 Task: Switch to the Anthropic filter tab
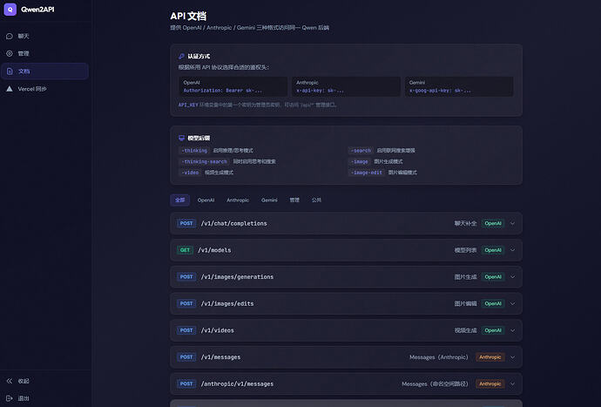tap(238, 200)
